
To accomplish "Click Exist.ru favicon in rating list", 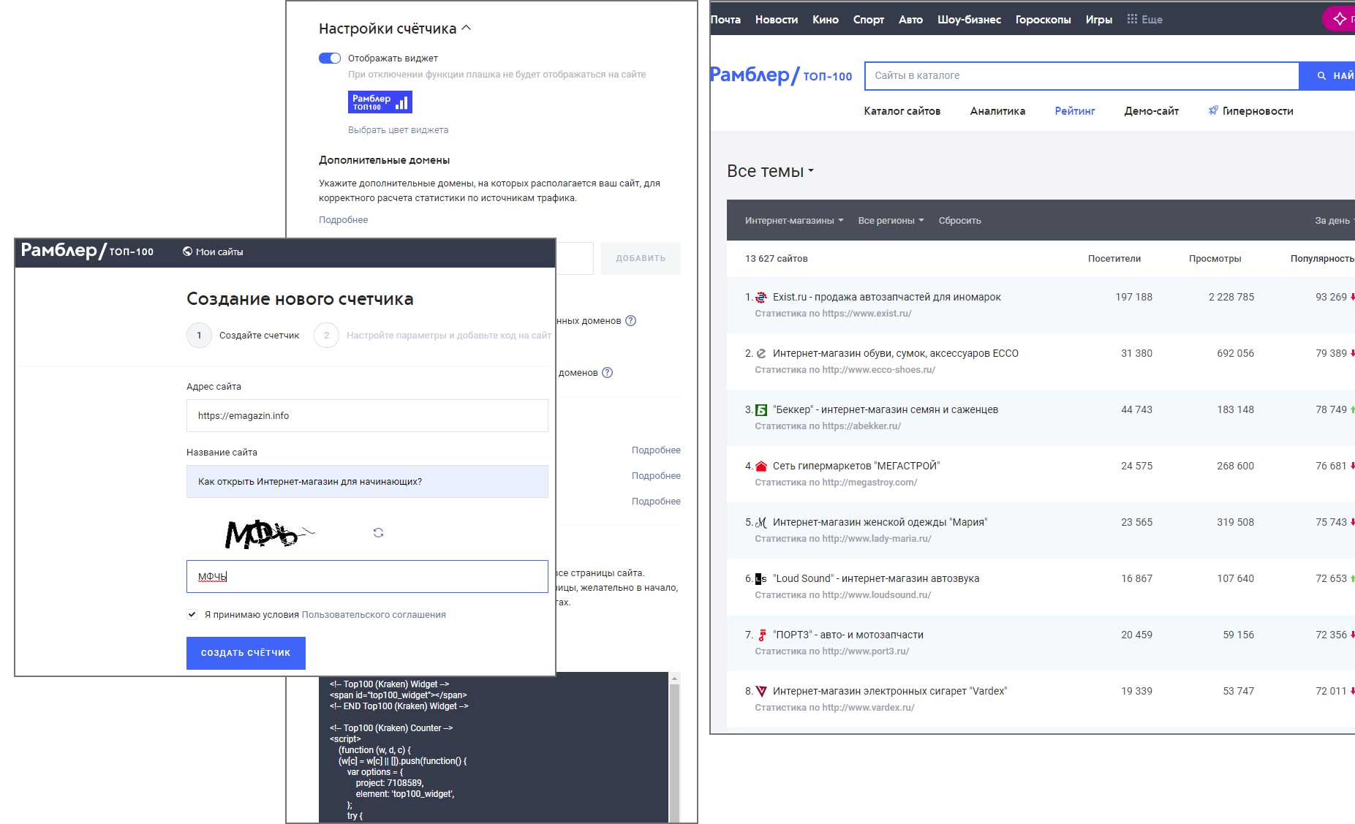I will (761, 297).
